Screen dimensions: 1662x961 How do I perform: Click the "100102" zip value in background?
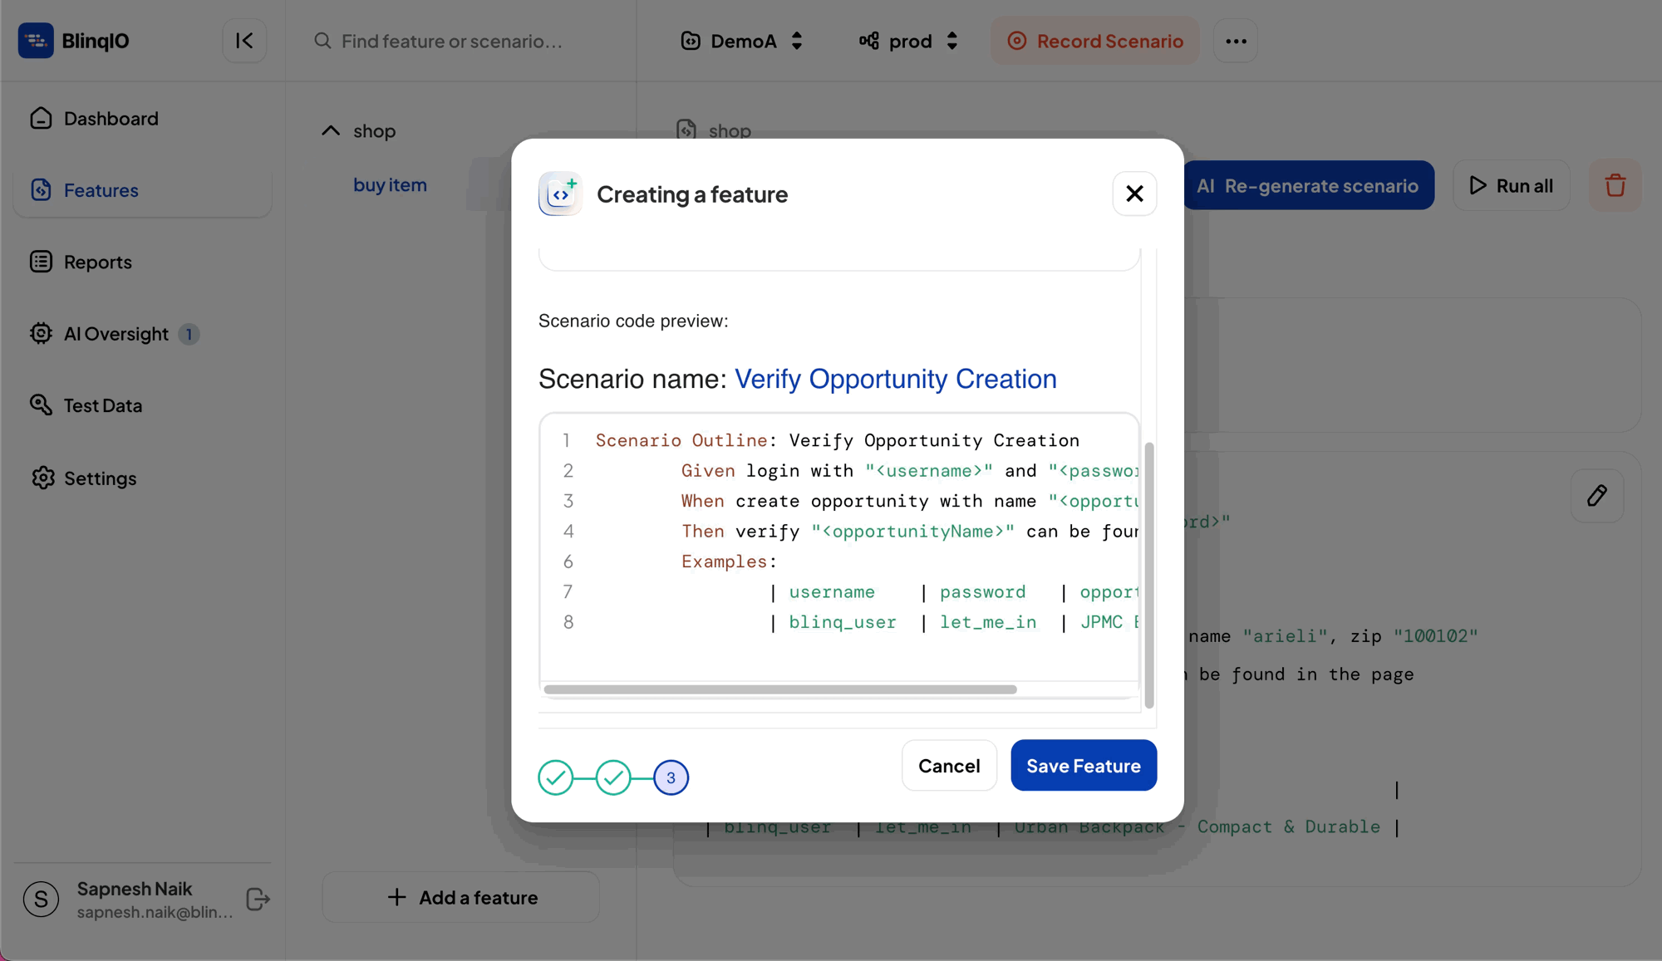(x=1435, y=636)
